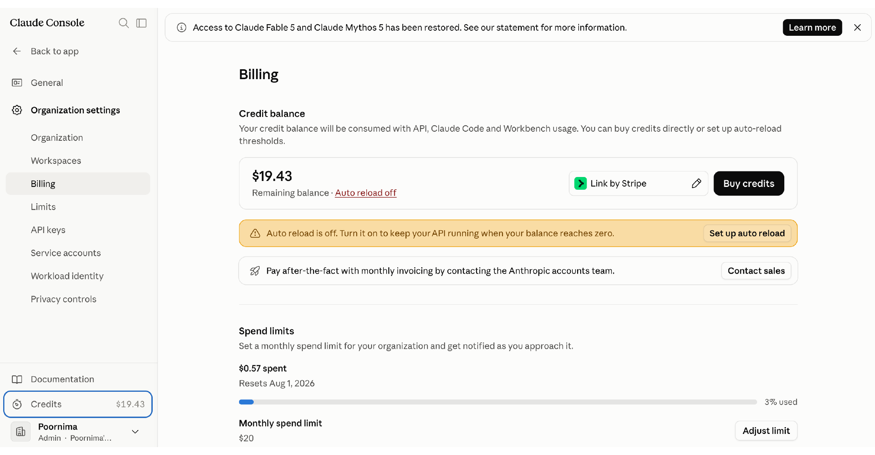Click the Resets Aug 1, 2026 text

(x=277, y=383)
